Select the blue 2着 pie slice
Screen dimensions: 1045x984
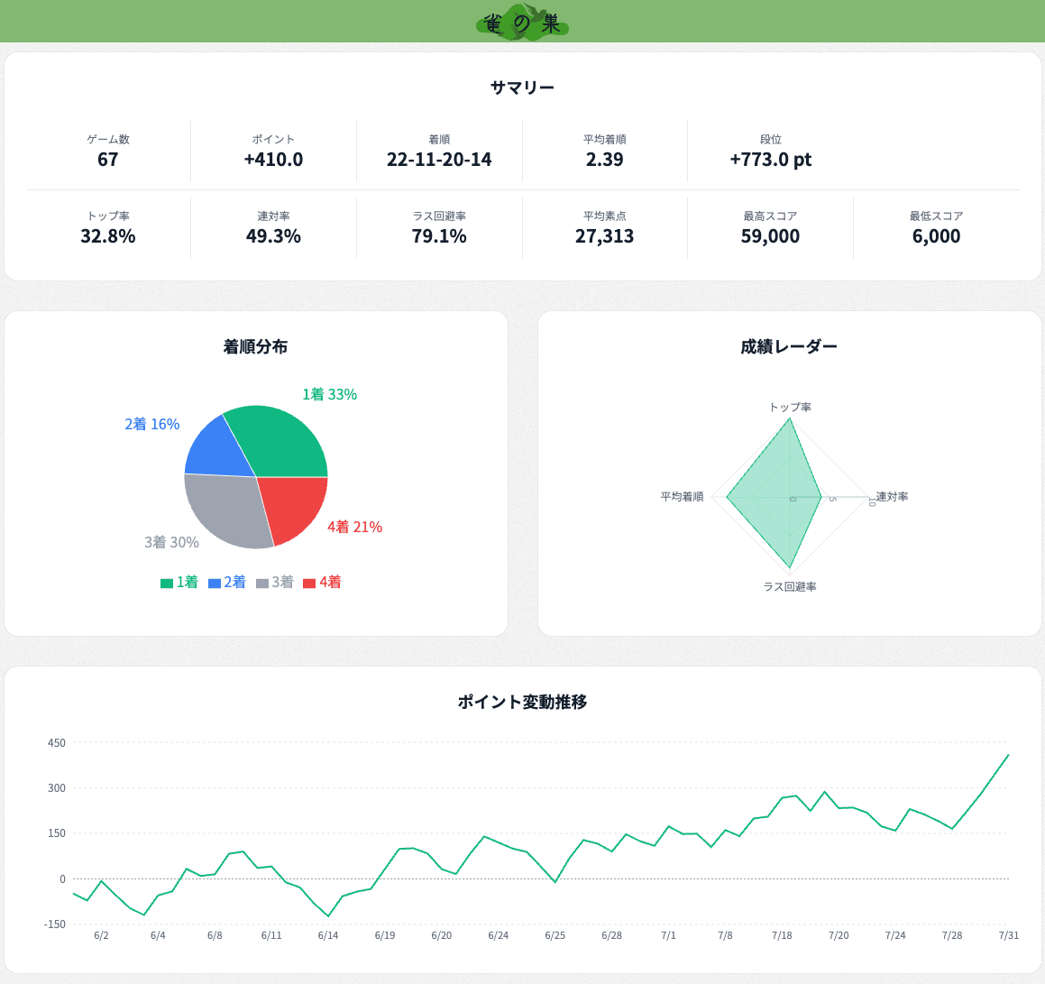[x=218, y=450]
